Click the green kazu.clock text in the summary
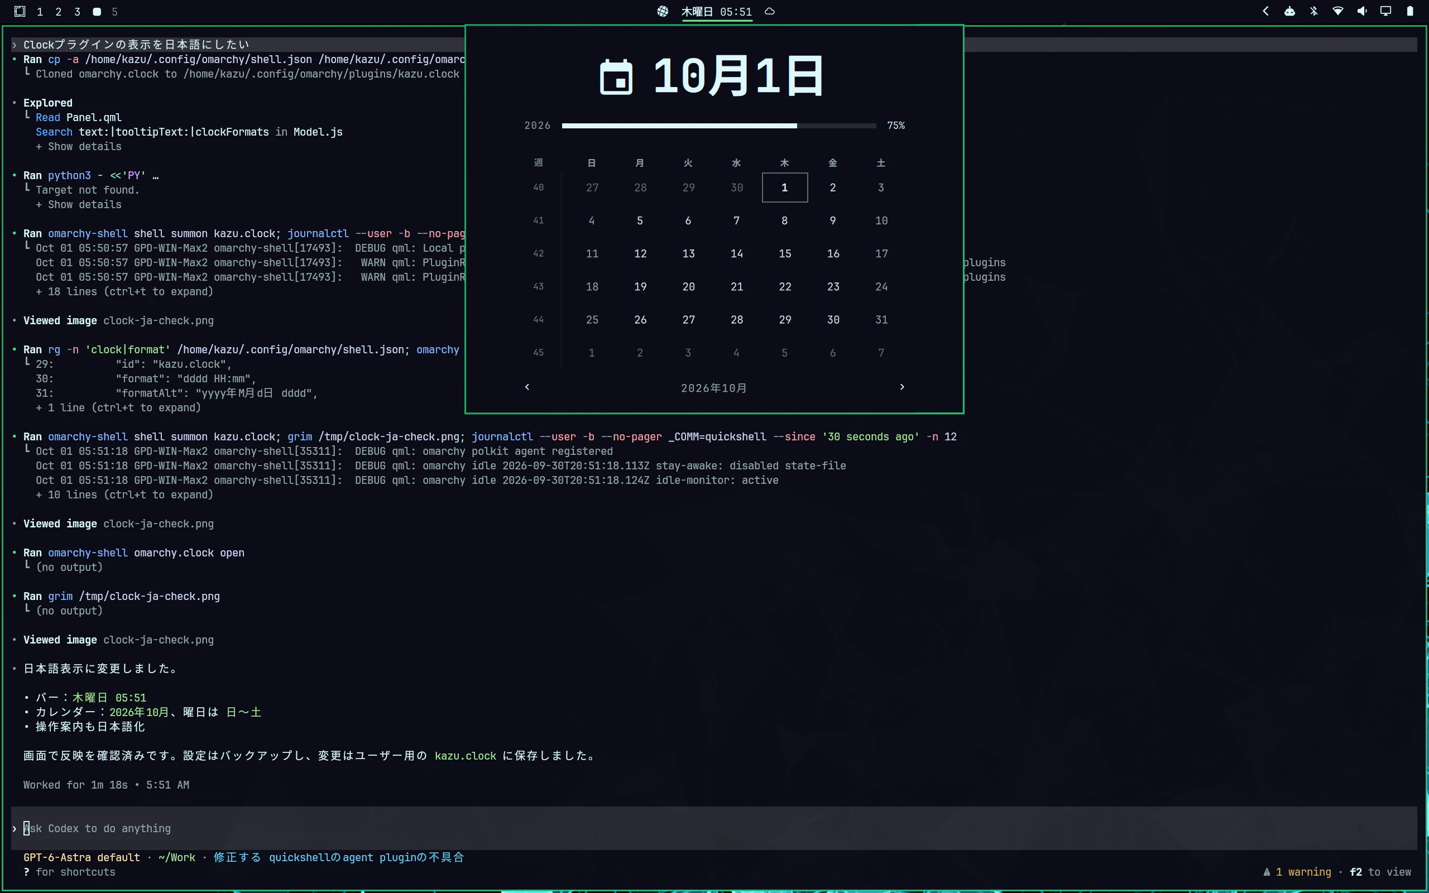This screenshot has width=1429, height=893. (466, 756)
